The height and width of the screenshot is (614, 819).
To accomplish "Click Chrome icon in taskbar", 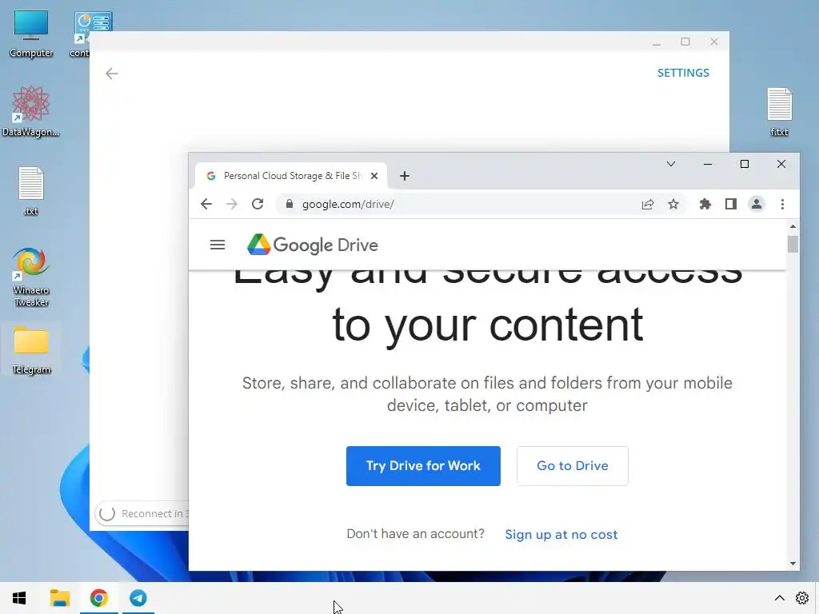I will pyautogui.click(x=98, y=598).
